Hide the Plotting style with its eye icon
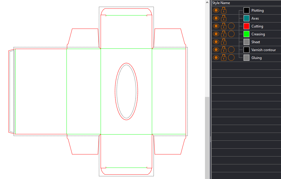Screen dimensions: 281x179 click(216, 11)
